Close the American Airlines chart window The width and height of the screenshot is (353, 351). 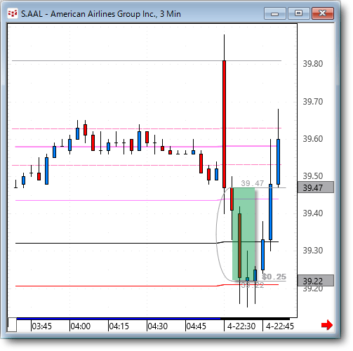coord(323,13)
